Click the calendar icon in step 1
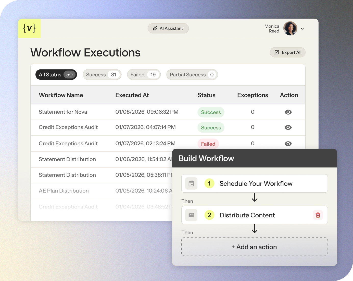This screenshot has width=353, height=281. pyautogui.click(x=191, y=183)
